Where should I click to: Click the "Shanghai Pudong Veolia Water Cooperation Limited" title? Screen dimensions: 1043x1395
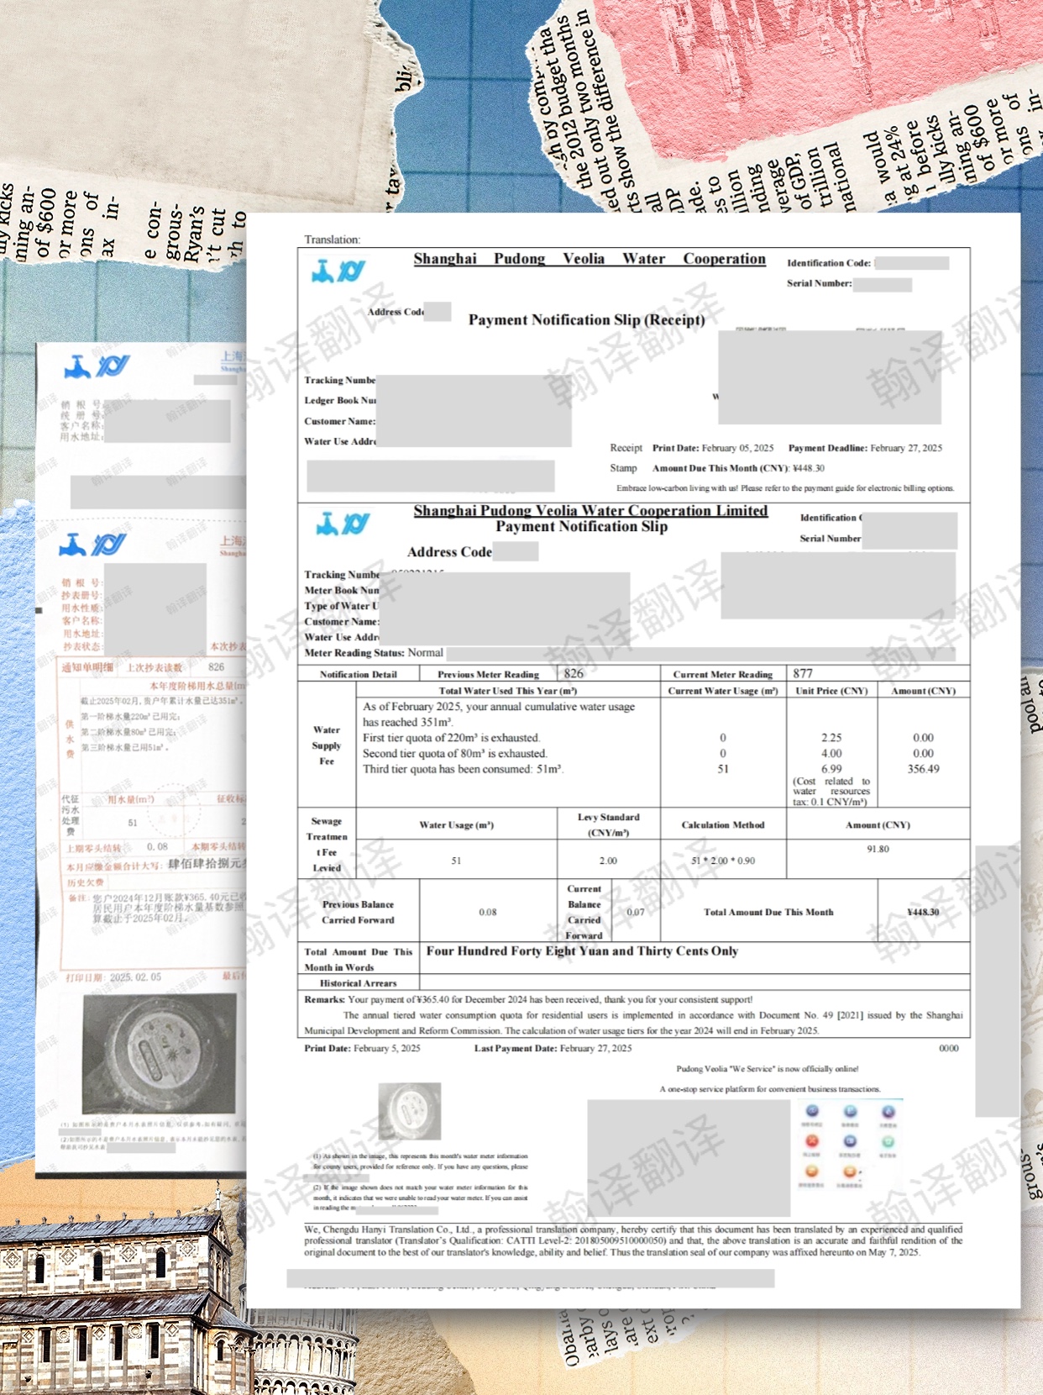coord(590,510)
